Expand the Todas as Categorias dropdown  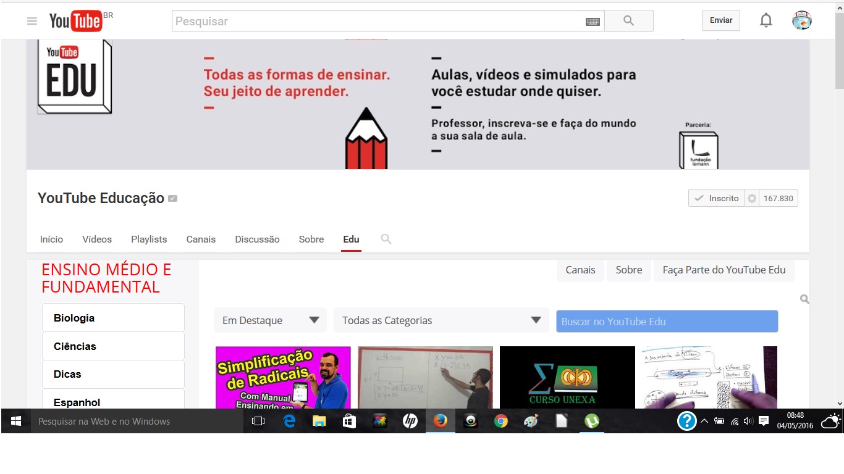pos(441,320)
